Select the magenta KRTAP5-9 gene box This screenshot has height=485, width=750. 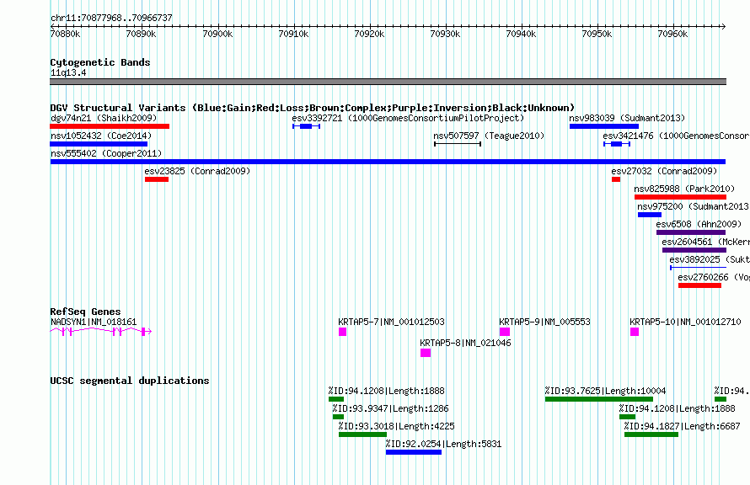[x=505, y=332]
